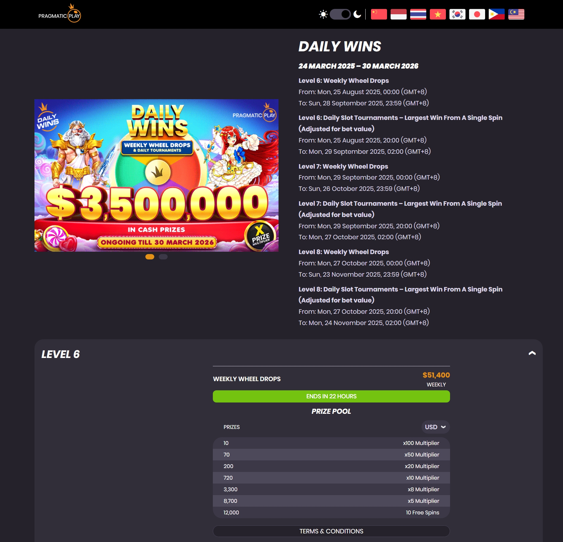Click the Daily Wins promotional banner
The image size is (563, 542).
tap(156, 175)
